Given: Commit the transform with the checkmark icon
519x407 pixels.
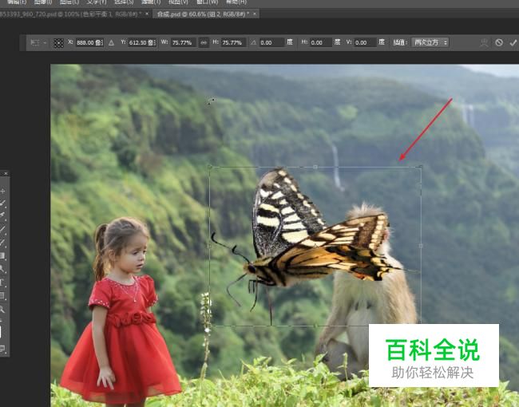Looking at the screenshot, I should click(513, 42).
